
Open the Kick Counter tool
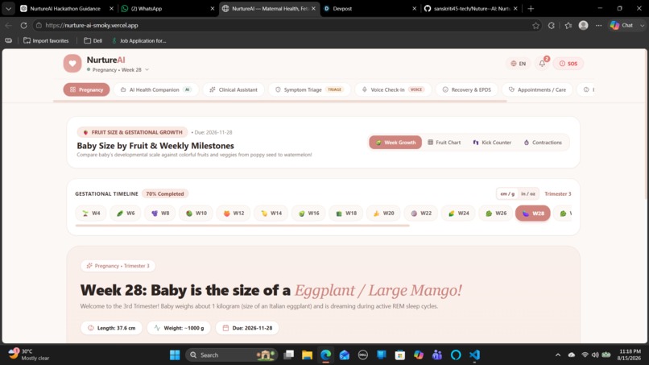[x=492, y=142]
